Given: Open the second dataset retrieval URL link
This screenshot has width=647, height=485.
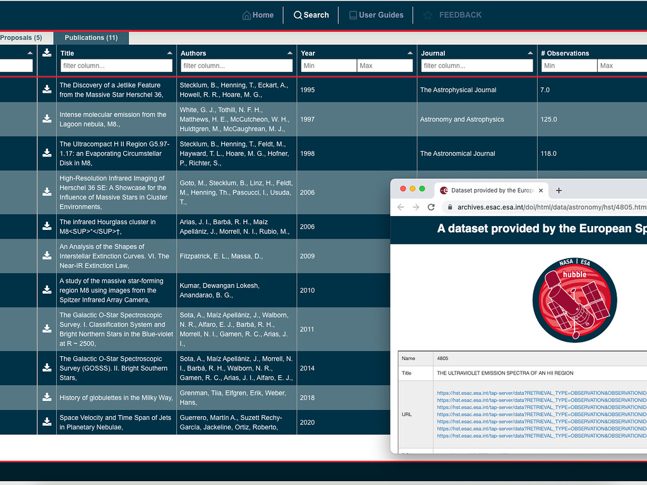Looking at the screenshot, I should pyautogui.click(x=541, y=400).
